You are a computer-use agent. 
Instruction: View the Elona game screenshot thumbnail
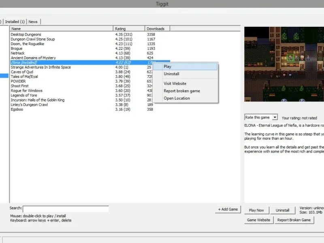point(284,64)
